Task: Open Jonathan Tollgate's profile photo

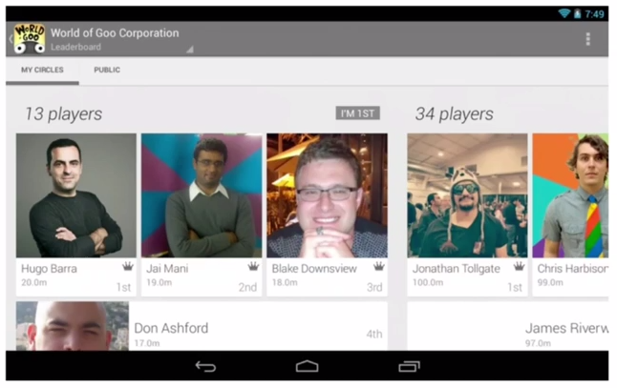Action: click(467, 195)
